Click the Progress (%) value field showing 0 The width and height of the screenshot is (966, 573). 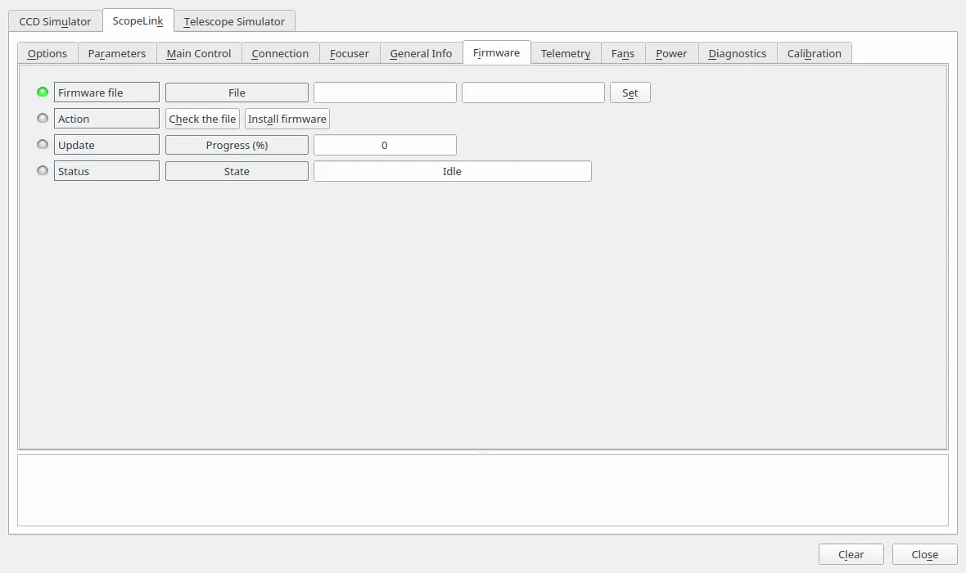(x=385, y=145)
